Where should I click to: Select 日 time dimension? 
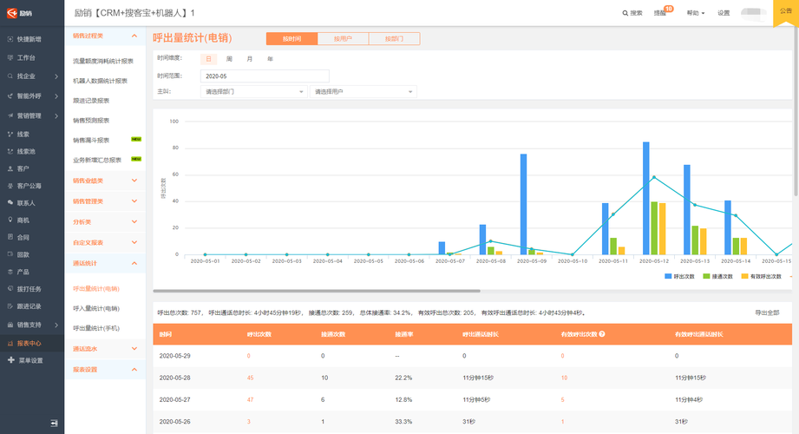click(208, 59)
